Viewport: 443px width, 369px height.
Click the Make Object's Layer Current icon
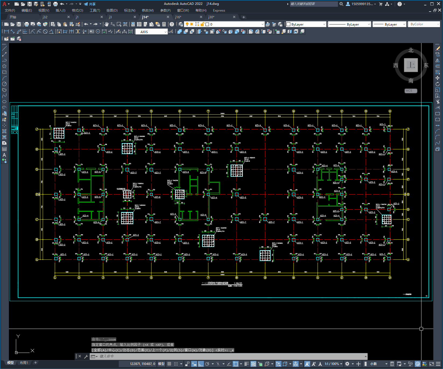pyautogui.click(x=268, y=24)
